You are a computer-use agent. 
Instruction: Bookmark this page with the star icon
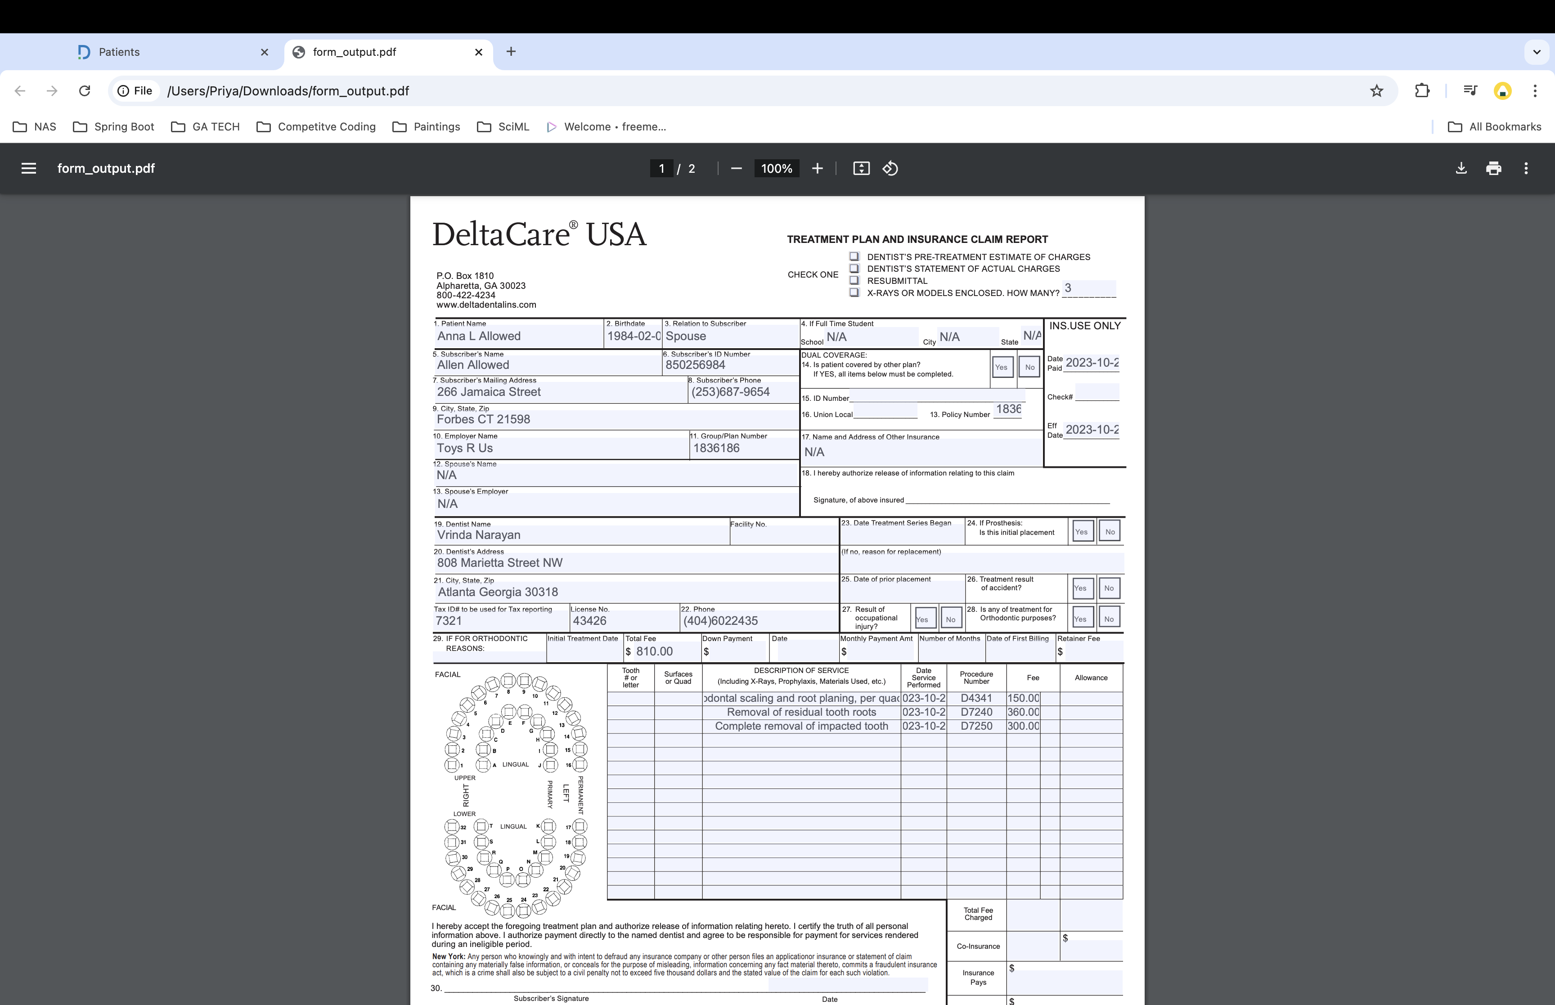(1377, 91)
